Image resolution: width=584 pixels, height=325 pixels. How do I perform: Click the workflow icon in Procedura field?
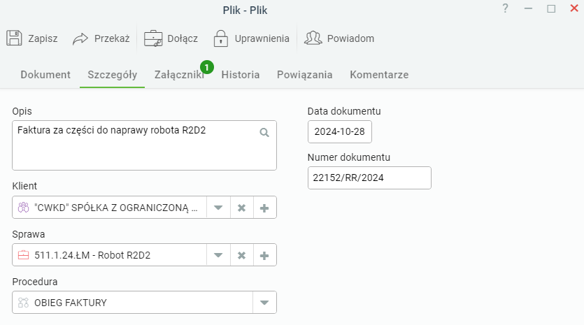(x=24, y=303)
